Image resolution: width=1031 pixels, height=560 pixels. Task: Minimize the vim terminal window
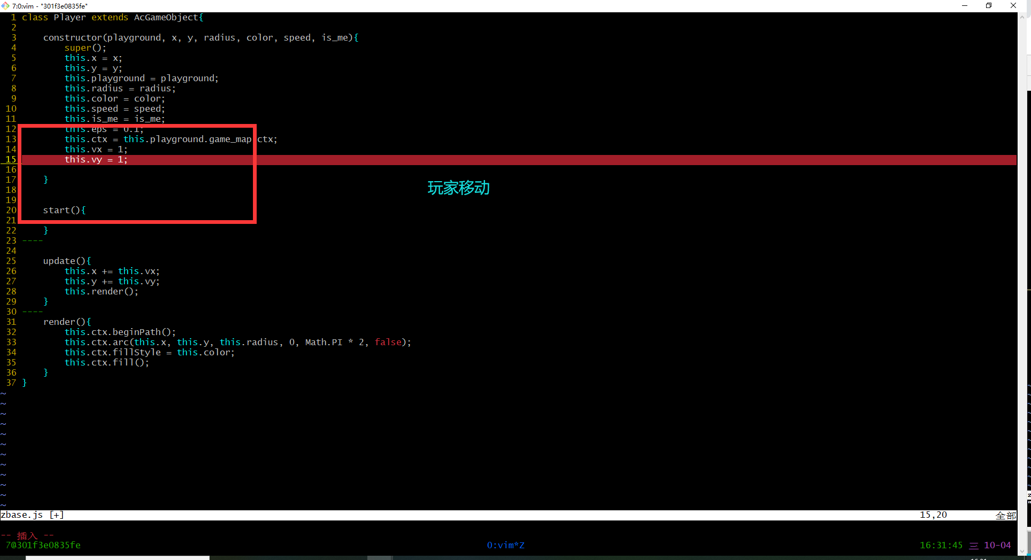coord(965,6)
